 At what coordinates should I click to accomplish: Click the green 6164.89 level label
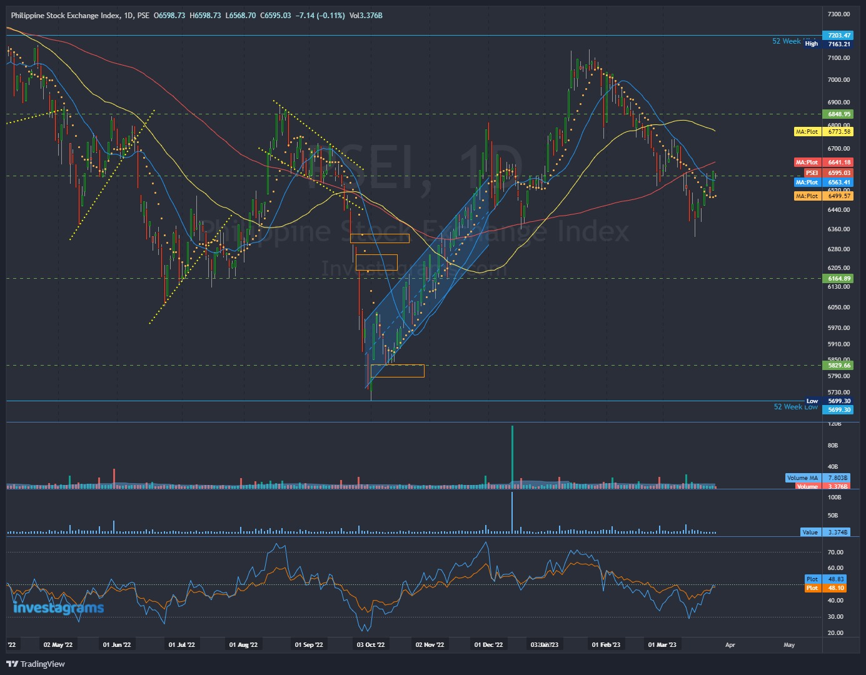point(838,279)
